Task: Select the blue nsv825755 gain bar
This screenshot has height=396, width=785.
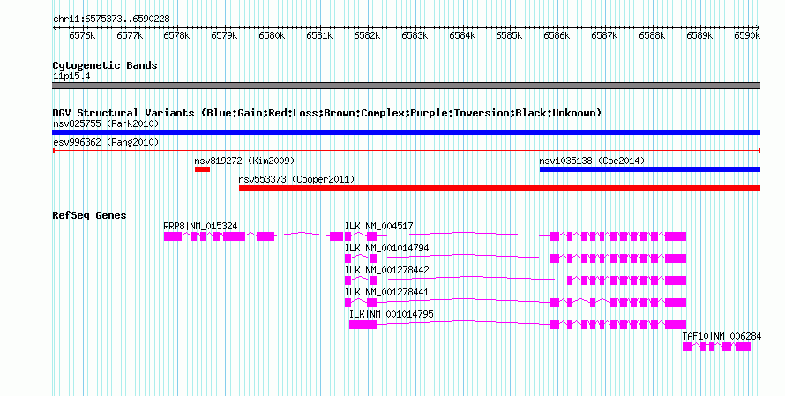Action: [406, 132]
